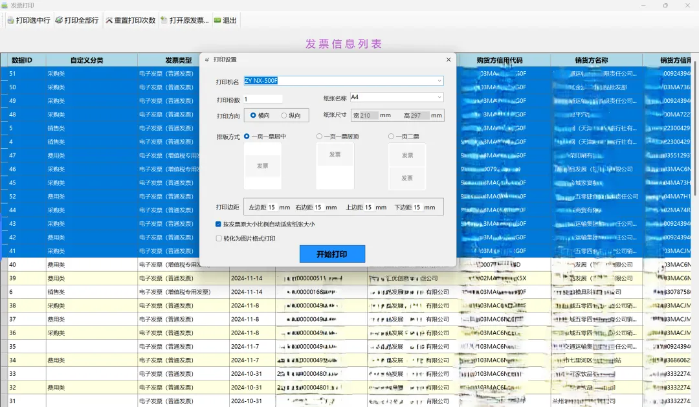
Task: Select 纵向 print orientation
Action: [284, 115]
